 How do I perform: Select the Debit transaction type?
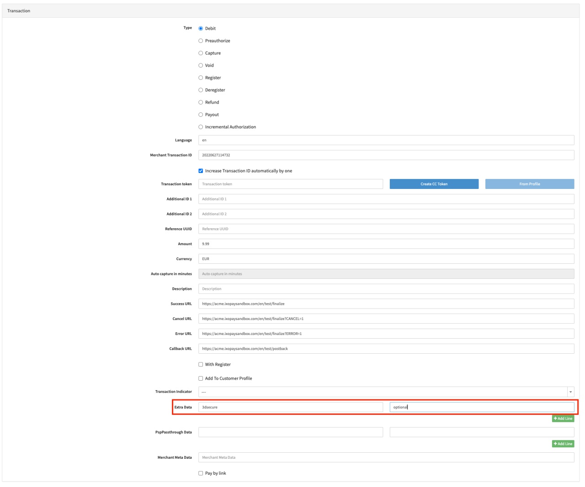(x=201, y=28)
